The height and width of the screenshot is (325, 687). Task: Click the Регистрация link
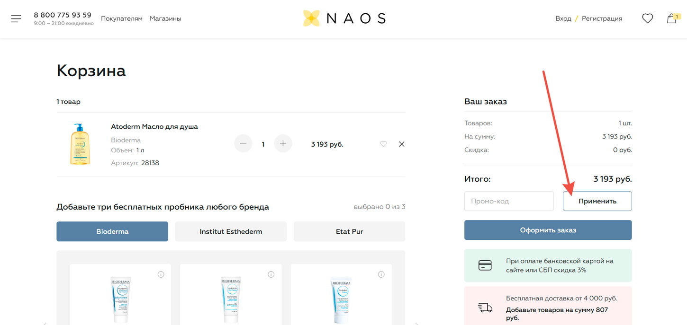point(602,18)
